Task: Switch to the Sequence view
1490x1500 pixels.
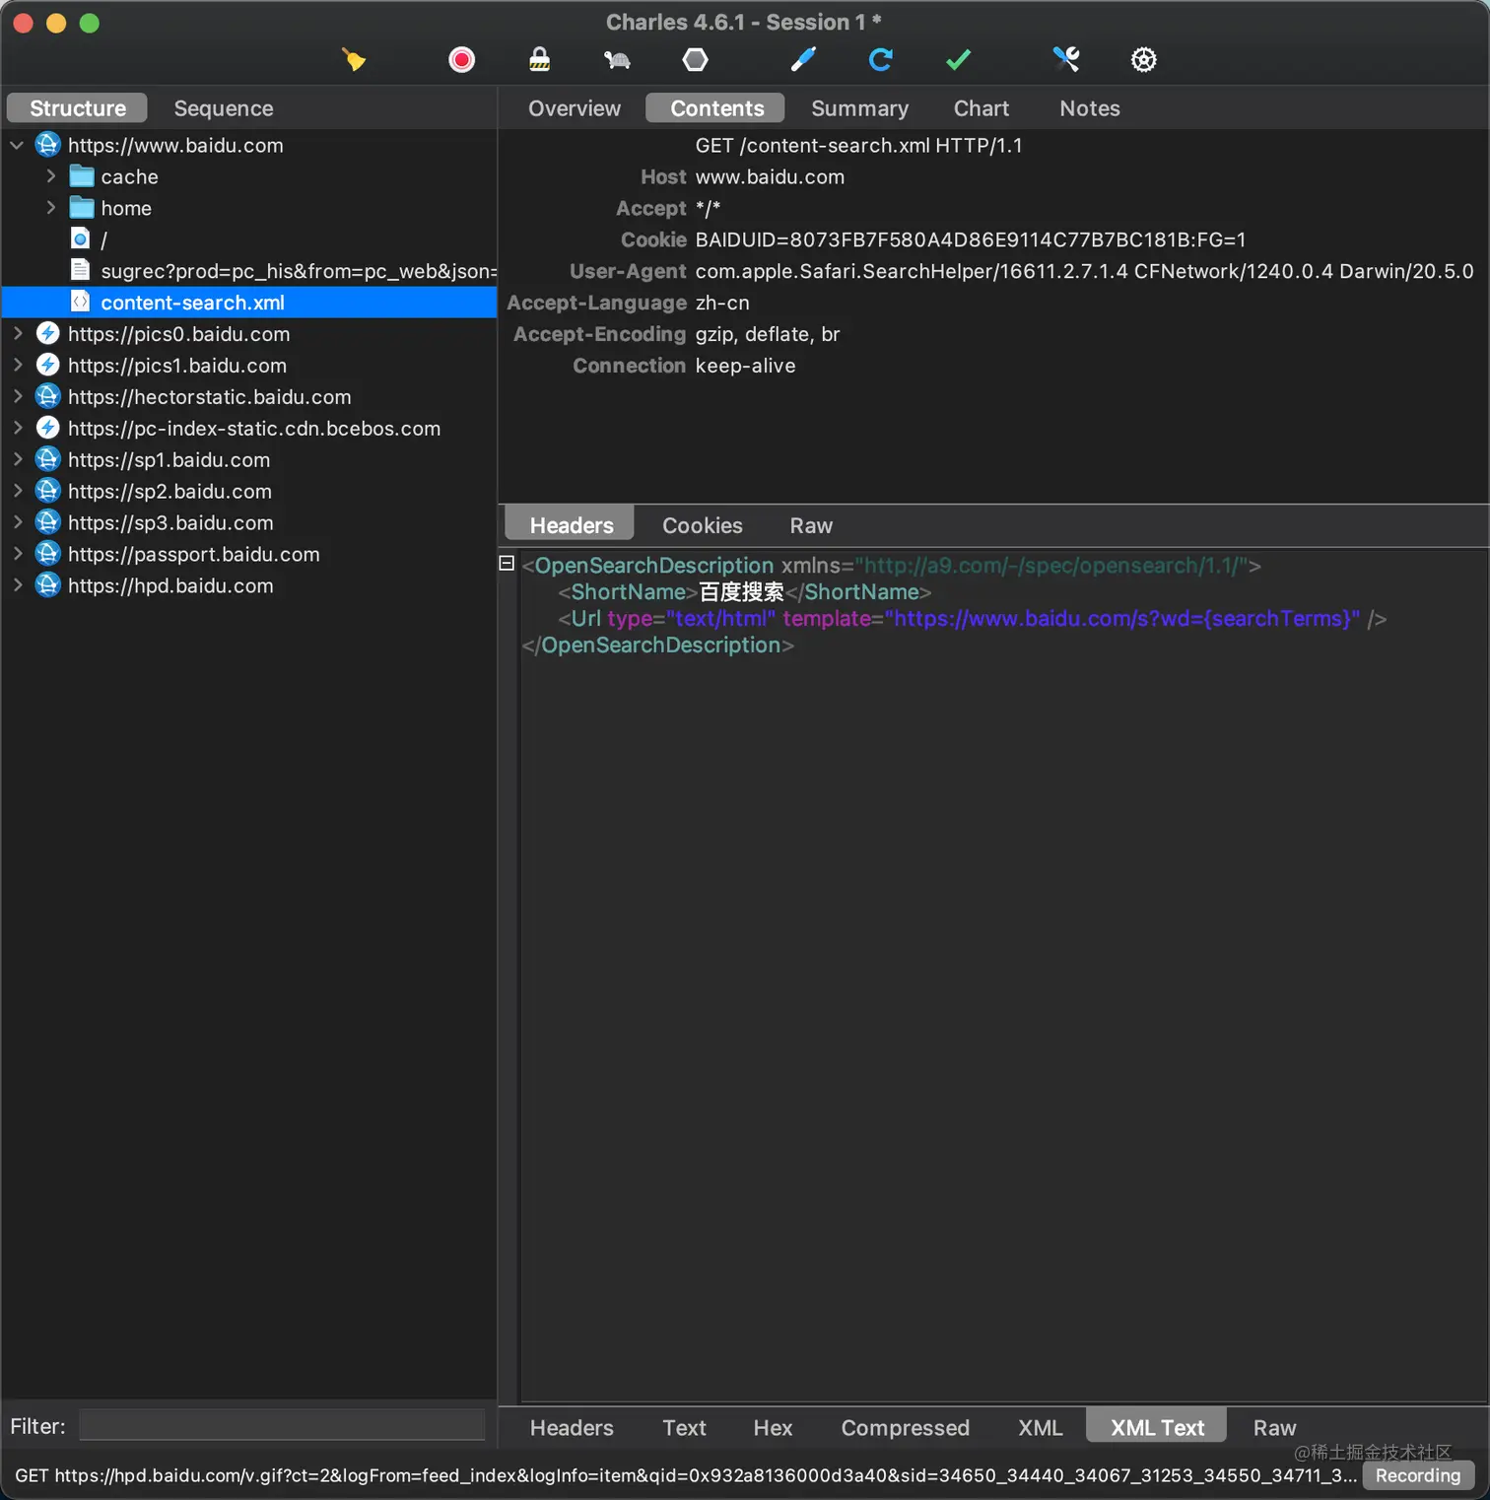Action: tap(224, 108)
